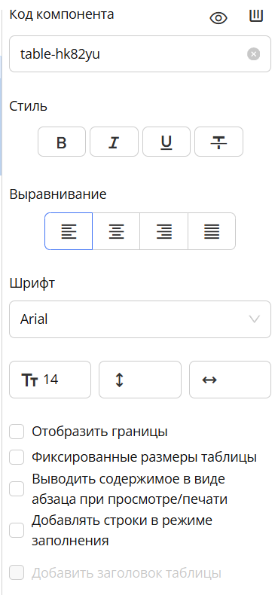Align text to the left

point(69,231)
